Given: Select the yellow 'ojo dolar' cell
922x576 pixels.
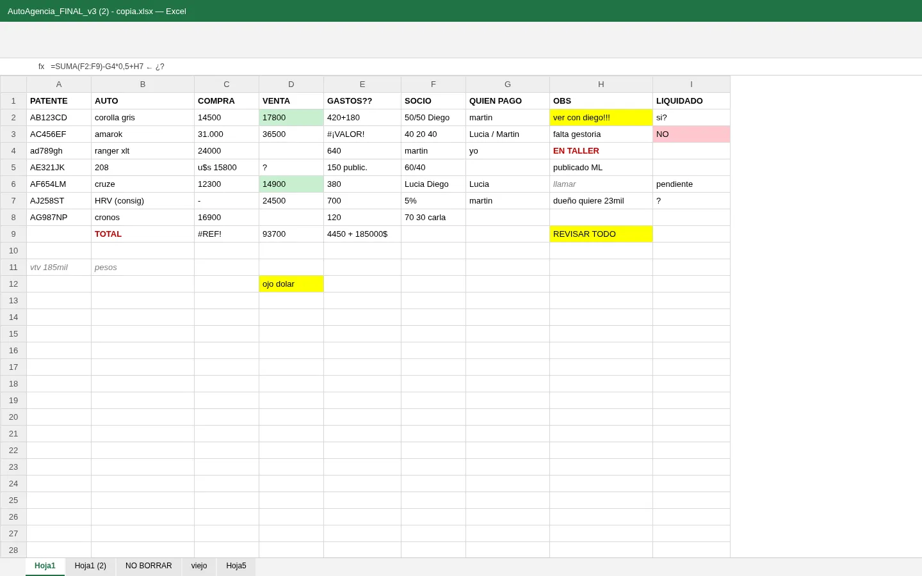Looking at the screenshot, I should tap(291, 284).
